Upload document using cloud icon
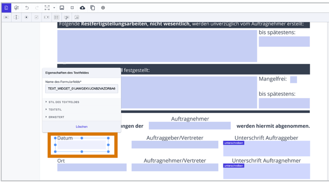 coord(82,8)
